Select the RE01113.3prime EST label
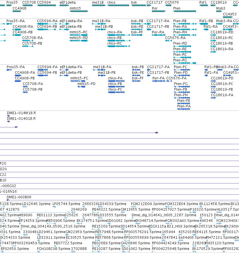 pos(51,215)
